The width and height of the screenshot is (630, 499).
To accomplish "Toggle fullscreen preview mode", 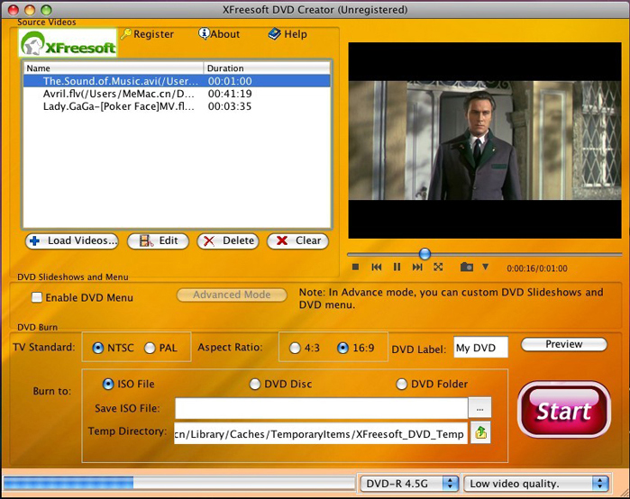I will point(438,268).
